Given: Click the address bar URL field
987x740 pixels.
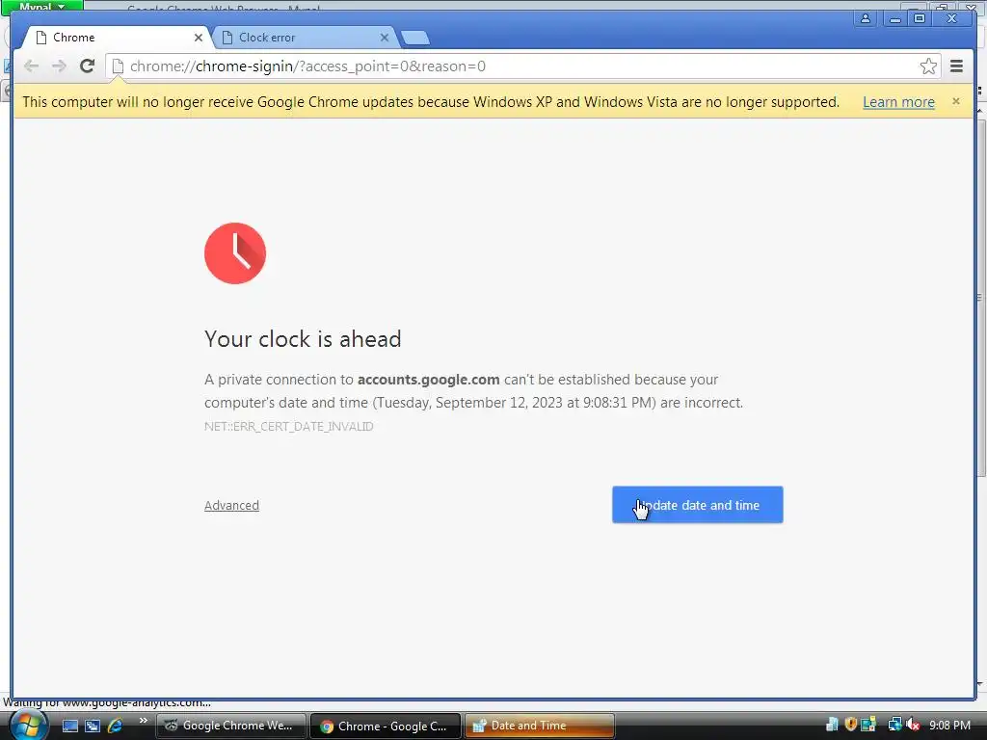Looking at the screenshot, I should tap(522, 66).
